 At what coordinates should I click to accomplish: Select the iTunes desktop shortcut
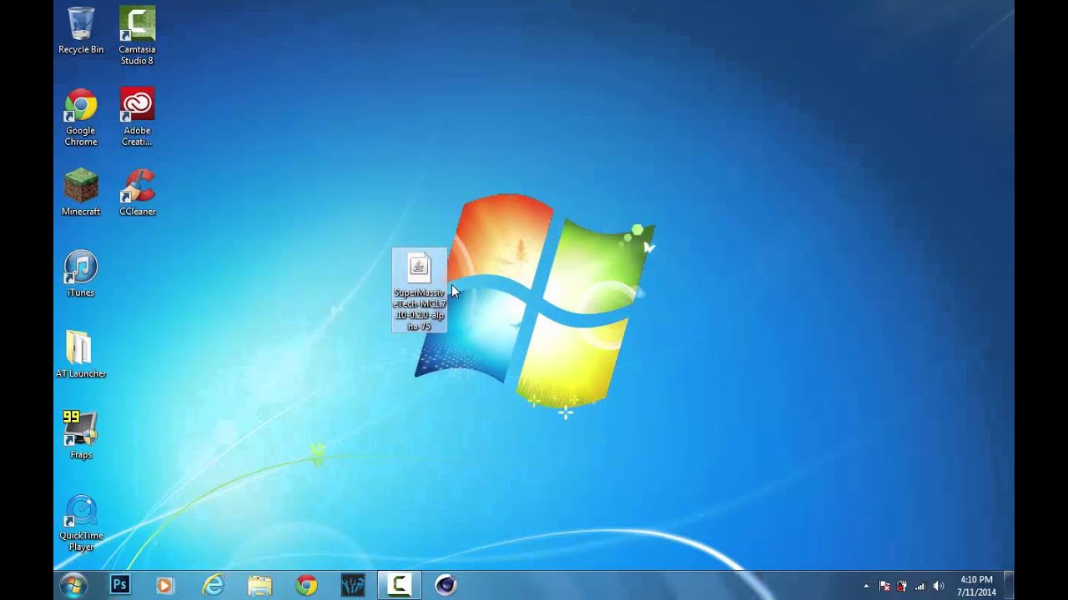(81, 274)
